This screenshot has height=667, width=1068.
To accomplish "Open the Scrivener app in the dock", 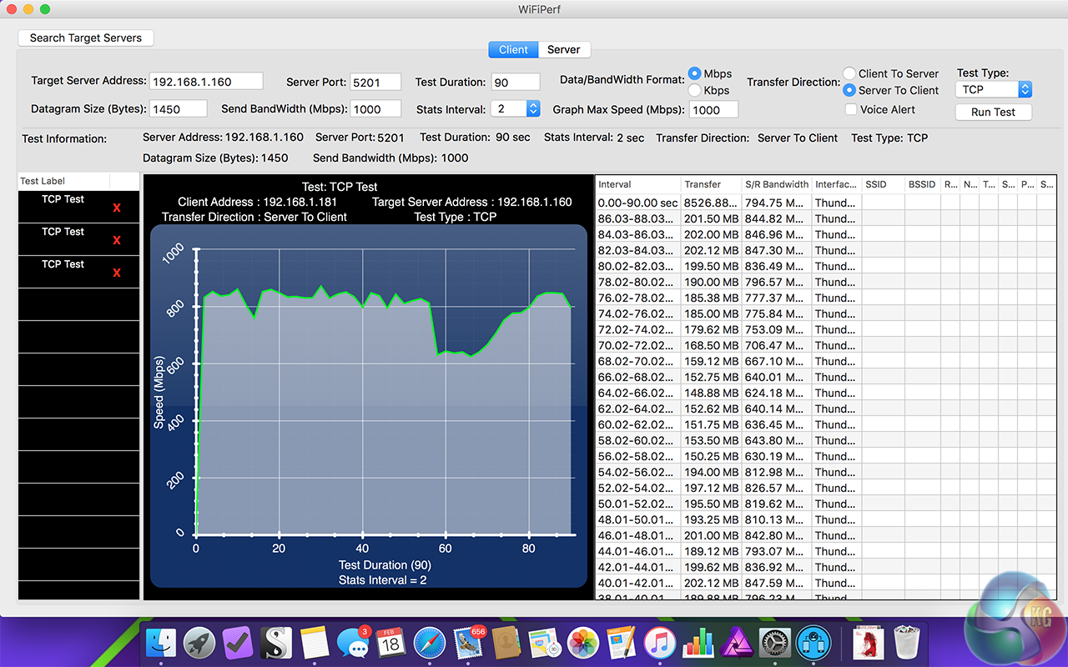I will tap(276, 644).
